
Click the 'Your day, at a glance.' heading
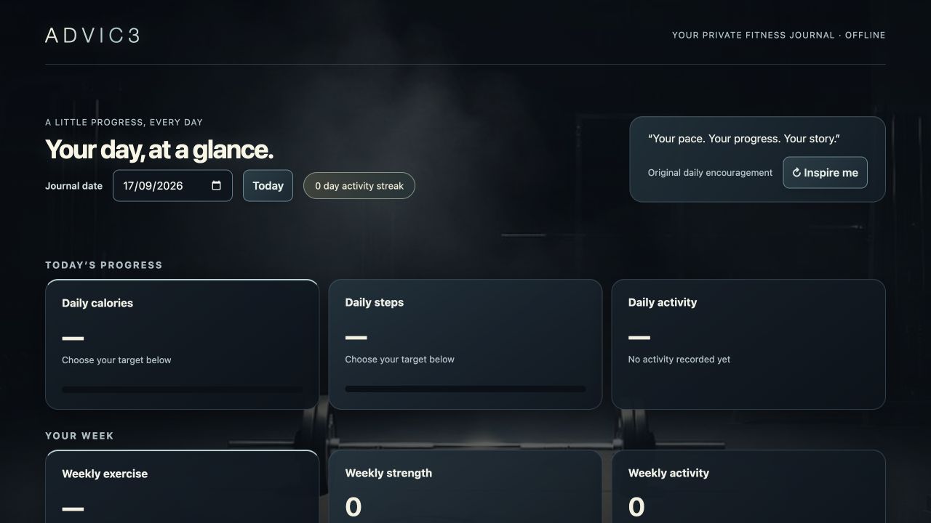tap(159, 150)
